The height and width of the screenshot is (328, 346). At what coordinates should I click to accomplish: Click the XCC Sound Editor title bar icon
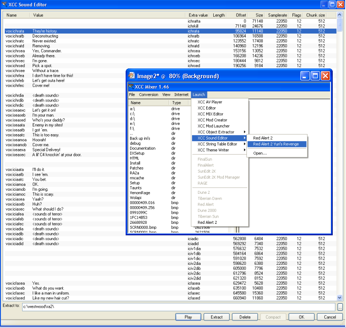click(4, 4)
